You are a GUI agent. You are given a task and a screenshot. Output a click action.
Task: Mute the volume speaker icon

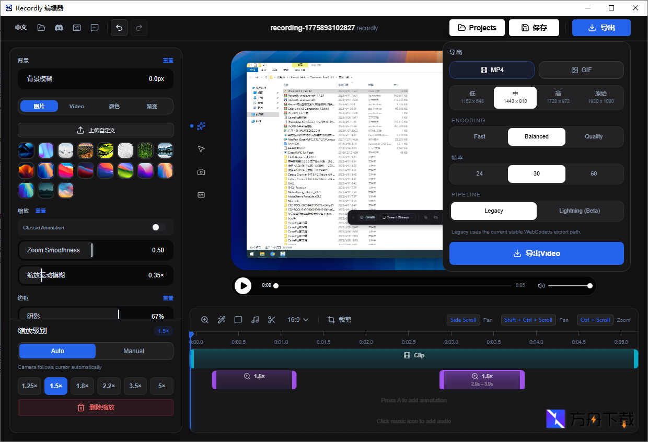pyautogui.click(x=541, y=286)
